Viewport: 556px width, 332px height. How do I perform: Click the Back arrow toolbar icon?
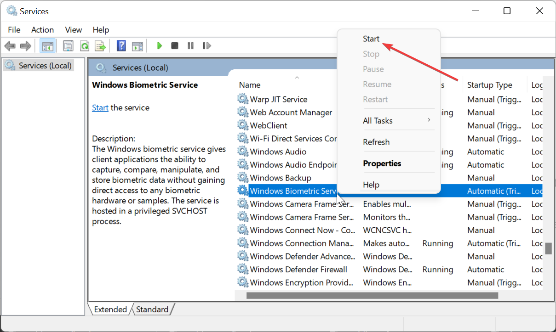10,46
